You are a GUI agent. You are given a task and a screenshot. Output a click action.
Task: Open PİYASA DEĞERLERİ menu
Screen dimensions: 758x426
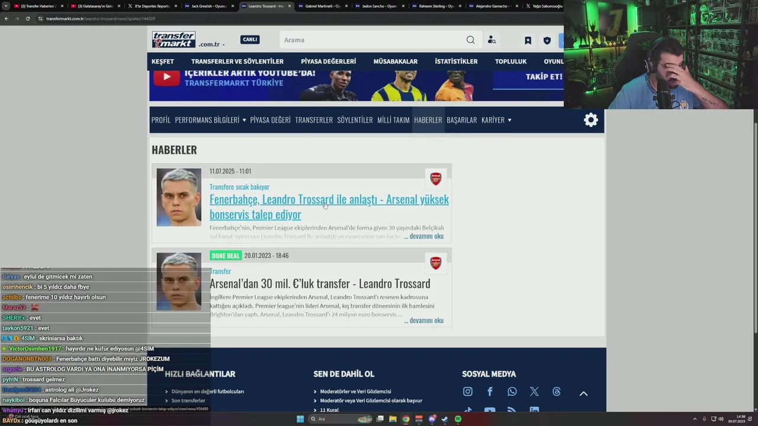(x=328, y=62)
